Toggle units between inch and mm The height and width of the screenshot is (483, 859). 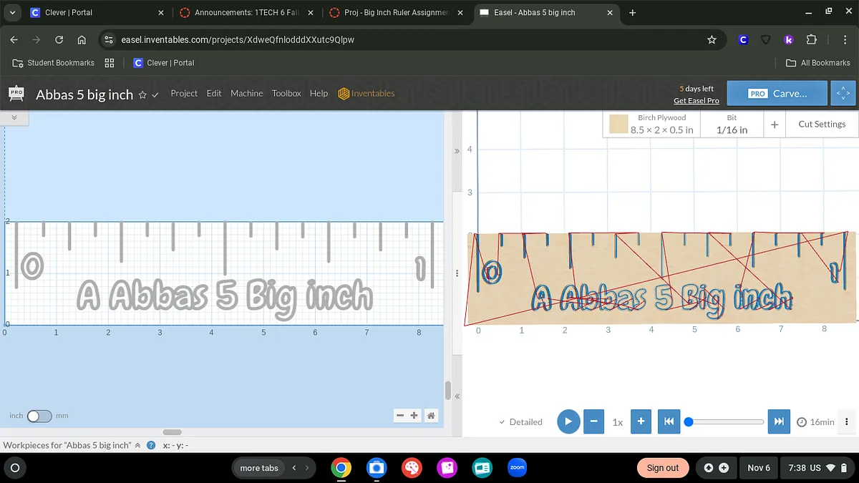coord(39,416)
